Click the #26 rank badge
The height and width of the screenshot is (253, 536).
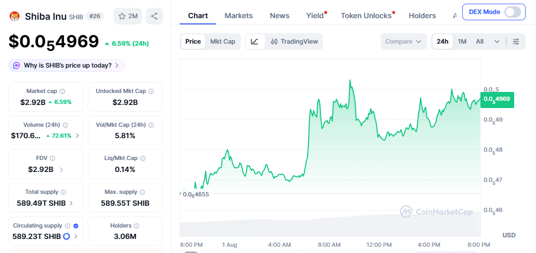(x=95, y=16)
